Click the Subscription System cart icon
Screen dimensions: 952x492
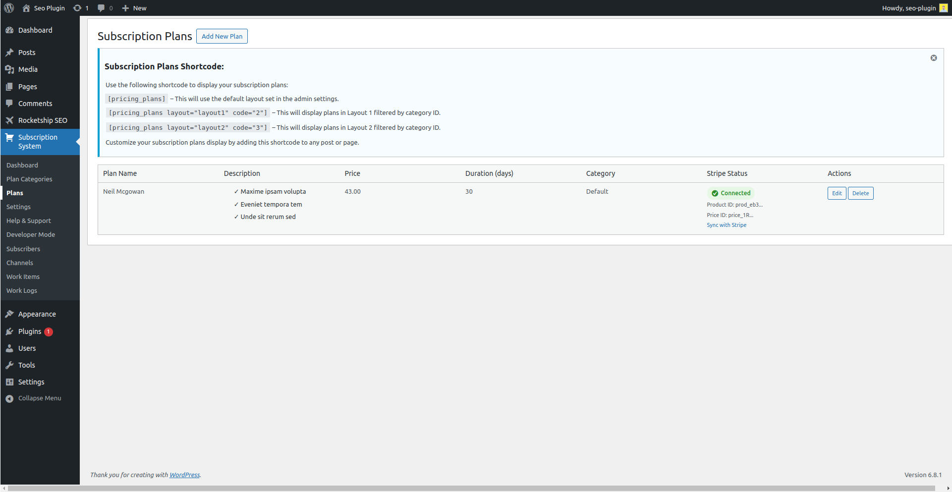[x=9, y=137]
